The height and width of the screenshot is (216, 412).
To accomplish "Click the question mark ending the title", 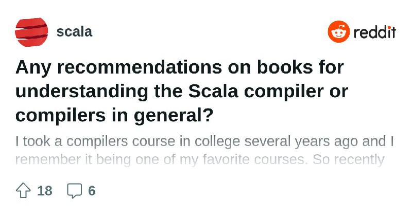I will (x=208, y=115).
